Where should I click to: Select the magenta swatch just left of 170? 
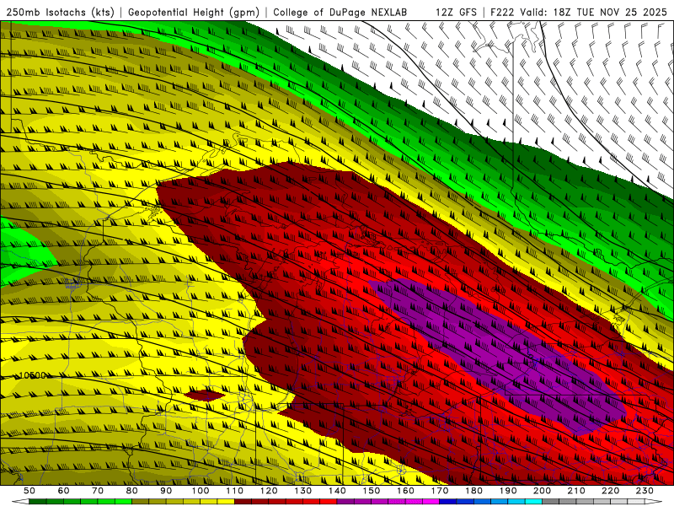point(431,502)
